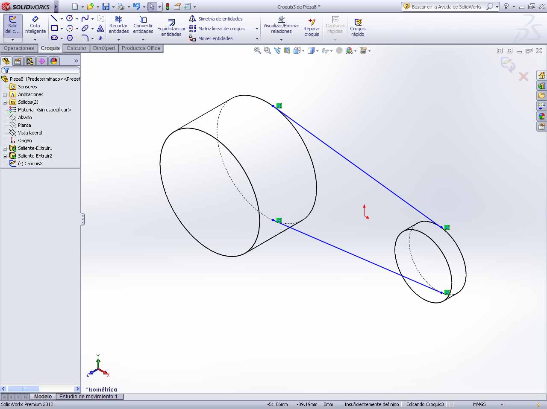This screenshot has height=409, width=547.
Task: Select the Ellipse sketch tool
Action: pyautogui.click(x=85, y=28)
